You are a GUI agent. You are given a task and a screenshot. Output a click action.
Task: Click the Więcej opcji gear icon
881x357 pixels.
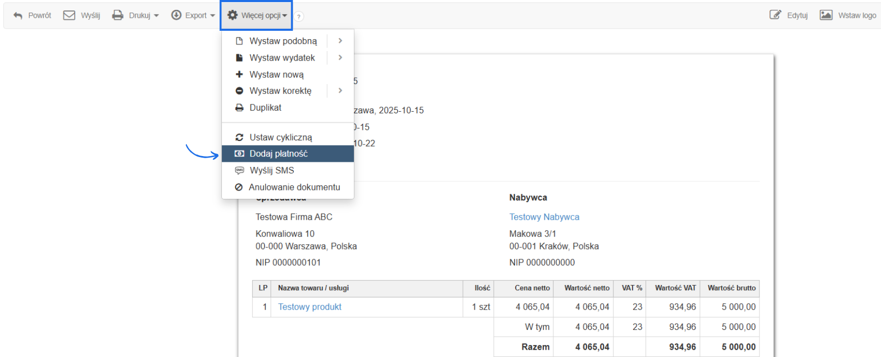(233, 15)
